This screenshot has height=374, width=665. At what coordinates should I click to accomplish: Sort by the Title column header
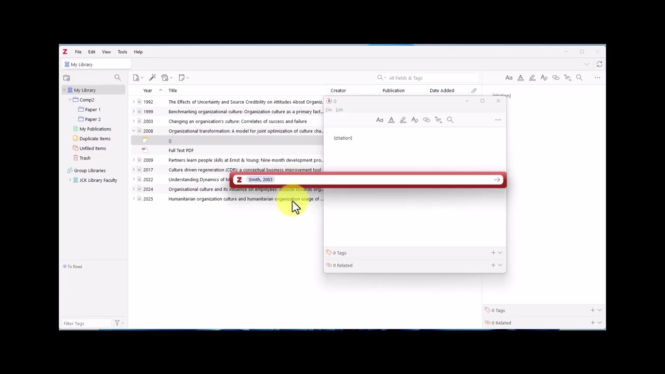pos(172,90)
